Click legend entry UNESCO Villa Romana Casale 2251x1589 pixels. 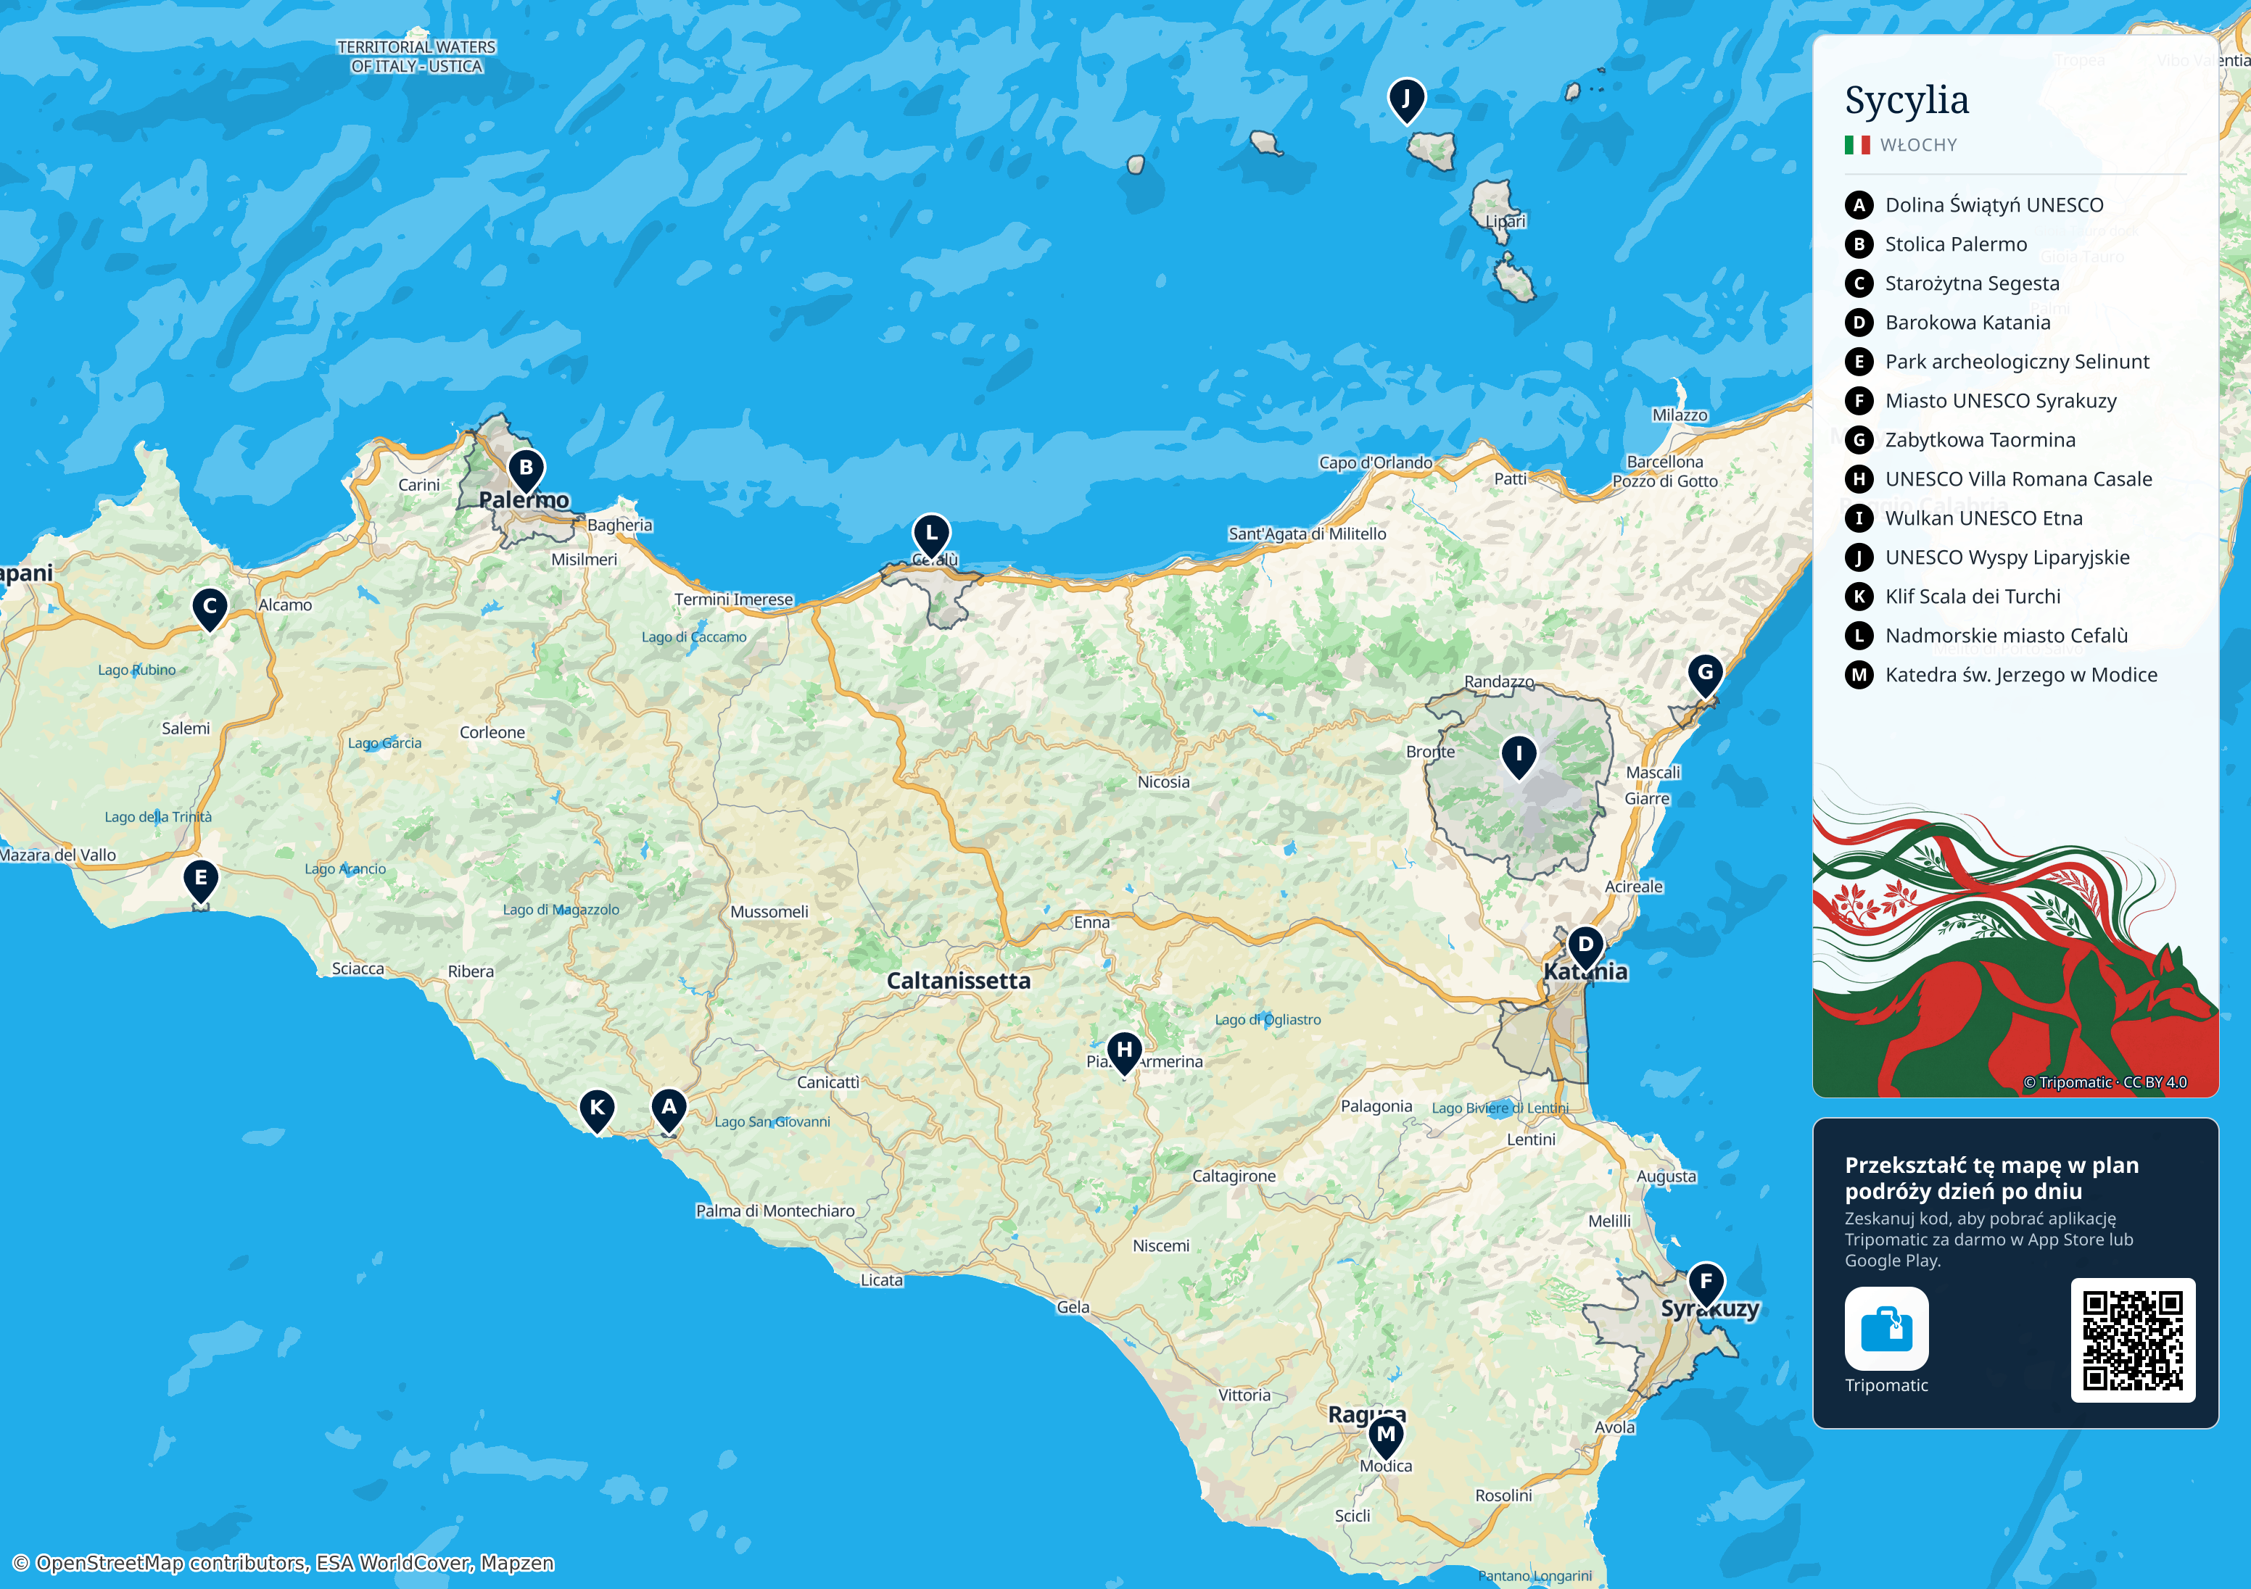point(2019,479)
